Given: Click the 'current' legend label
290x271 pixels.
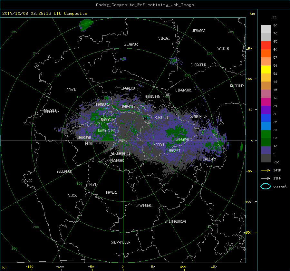Looking at the screenshot, I should click(x=280, y=187).
